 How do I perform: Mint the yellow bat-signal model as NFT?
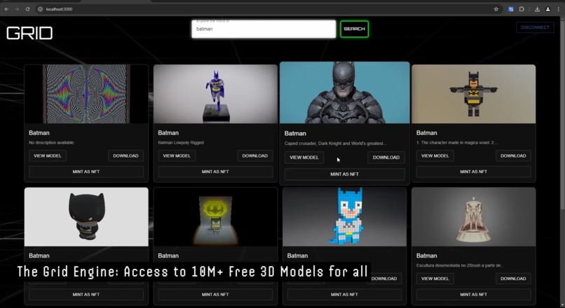[215, 294]
